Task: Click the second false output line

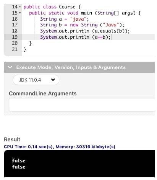Action: tap(19, 167)
